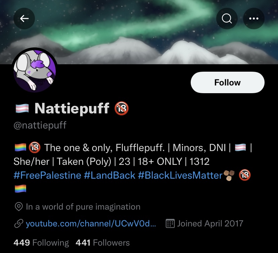View the 441 Followers list

pos(103,243)
